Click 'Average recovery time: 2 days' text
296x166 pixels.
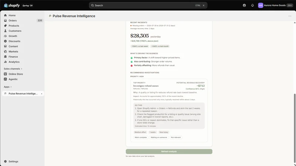point(142,29)
